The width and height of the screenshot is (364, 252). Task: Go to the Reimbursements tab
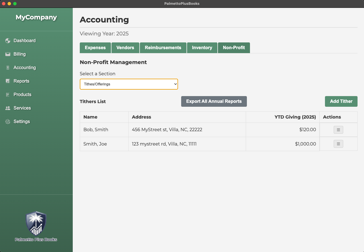tap(163, 48)
